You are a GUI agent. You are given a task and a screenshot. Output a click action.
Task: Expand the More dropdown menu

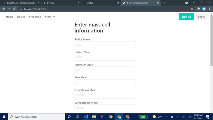[50, 17]
